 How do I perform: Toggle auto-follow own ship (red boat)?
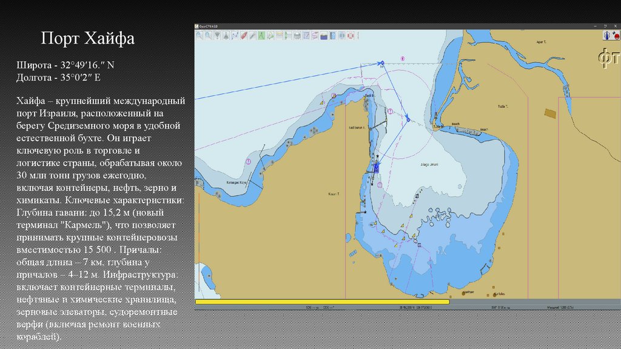pos(244,36)
